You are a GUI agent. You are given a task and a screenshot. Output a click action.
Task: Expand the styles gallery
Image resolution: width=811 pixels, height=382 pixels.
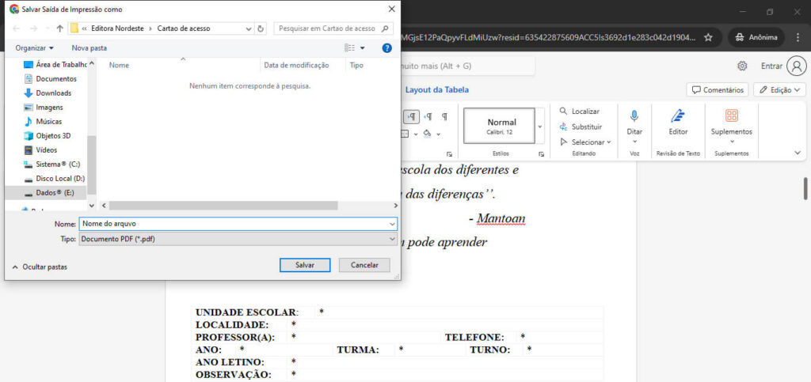(540, 126)
